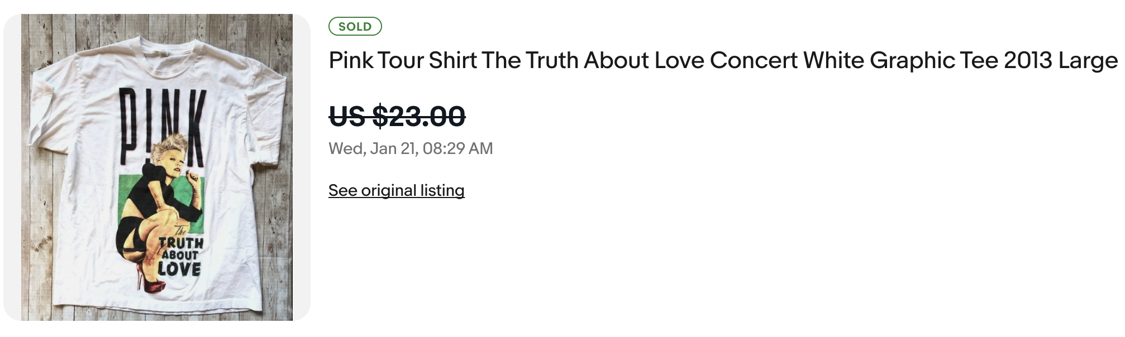Open the Pink Tour Shirt listing title

[723, 60]
